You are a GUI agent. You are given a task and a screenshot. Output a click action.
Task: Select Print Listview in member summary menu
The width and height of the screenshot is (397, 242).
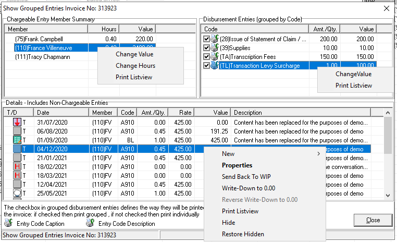tap(134, 77)
